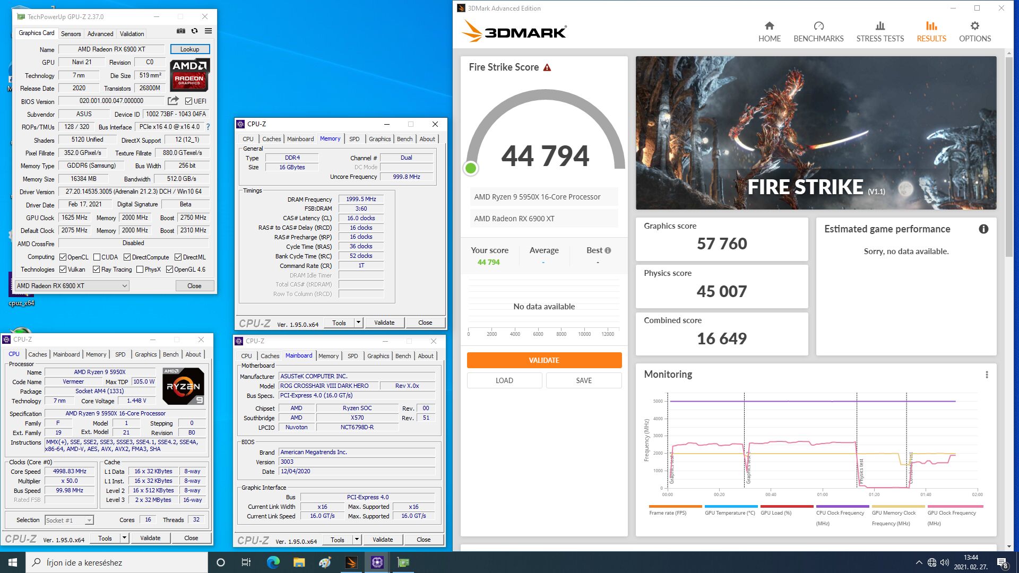1019x573 pixels.
Task: Open 3DMark Options gear icon
Action: (x=974, y=26)
